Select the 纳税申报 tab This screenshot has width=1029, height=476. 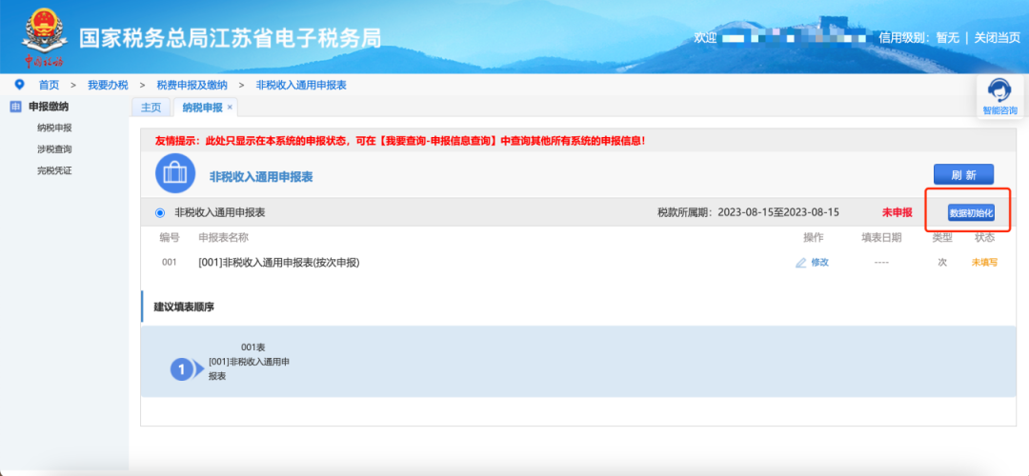pos(202,108)
